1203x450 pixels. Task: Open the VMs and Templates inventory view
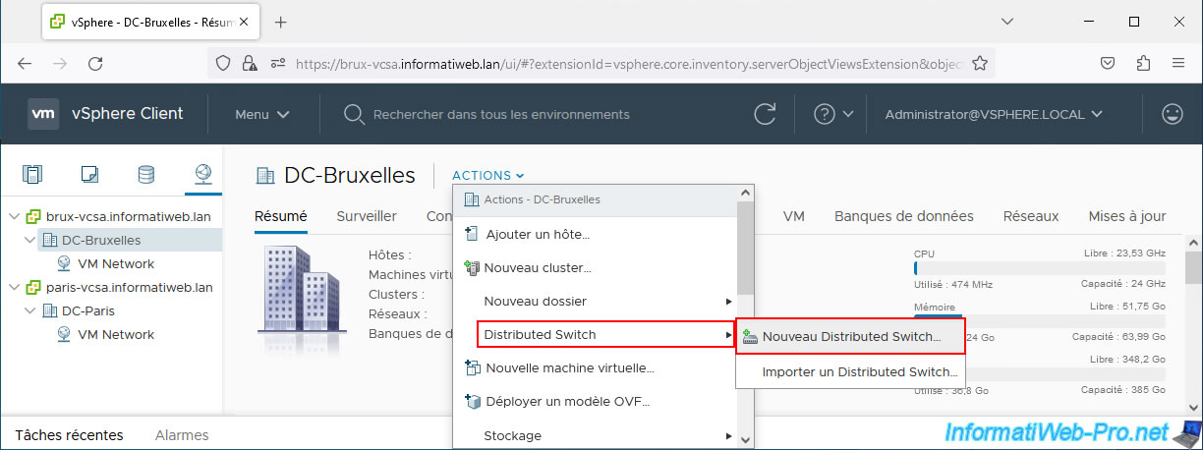89,175
